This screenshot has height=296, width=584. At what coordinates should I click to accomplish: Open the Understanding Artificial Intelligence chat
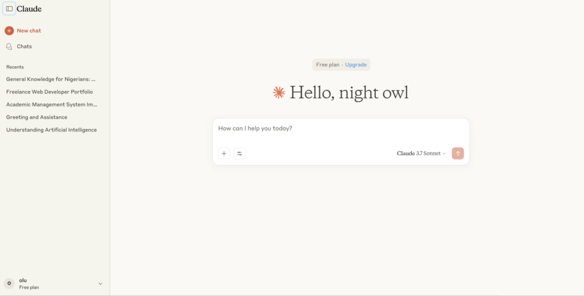(51, 130)
